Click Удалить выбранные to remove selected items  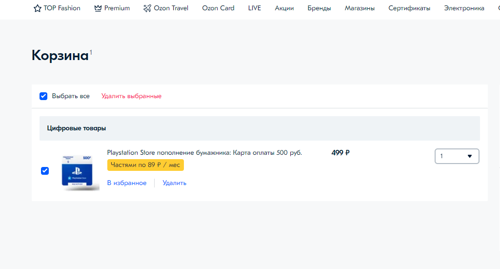pyautogui.click(x=131, y=96)
